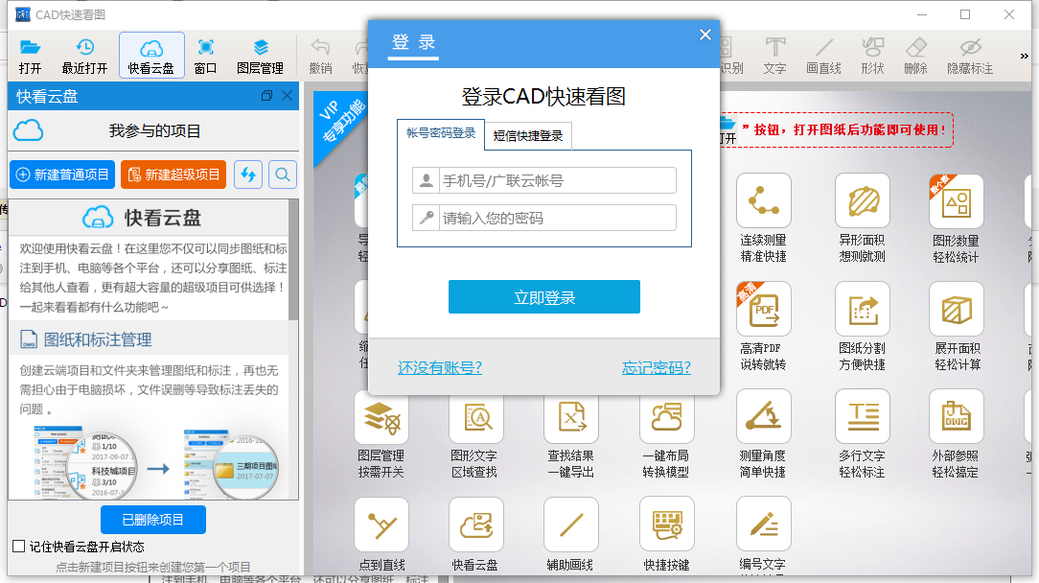Open project search magnifier icon

pos(283,175)
